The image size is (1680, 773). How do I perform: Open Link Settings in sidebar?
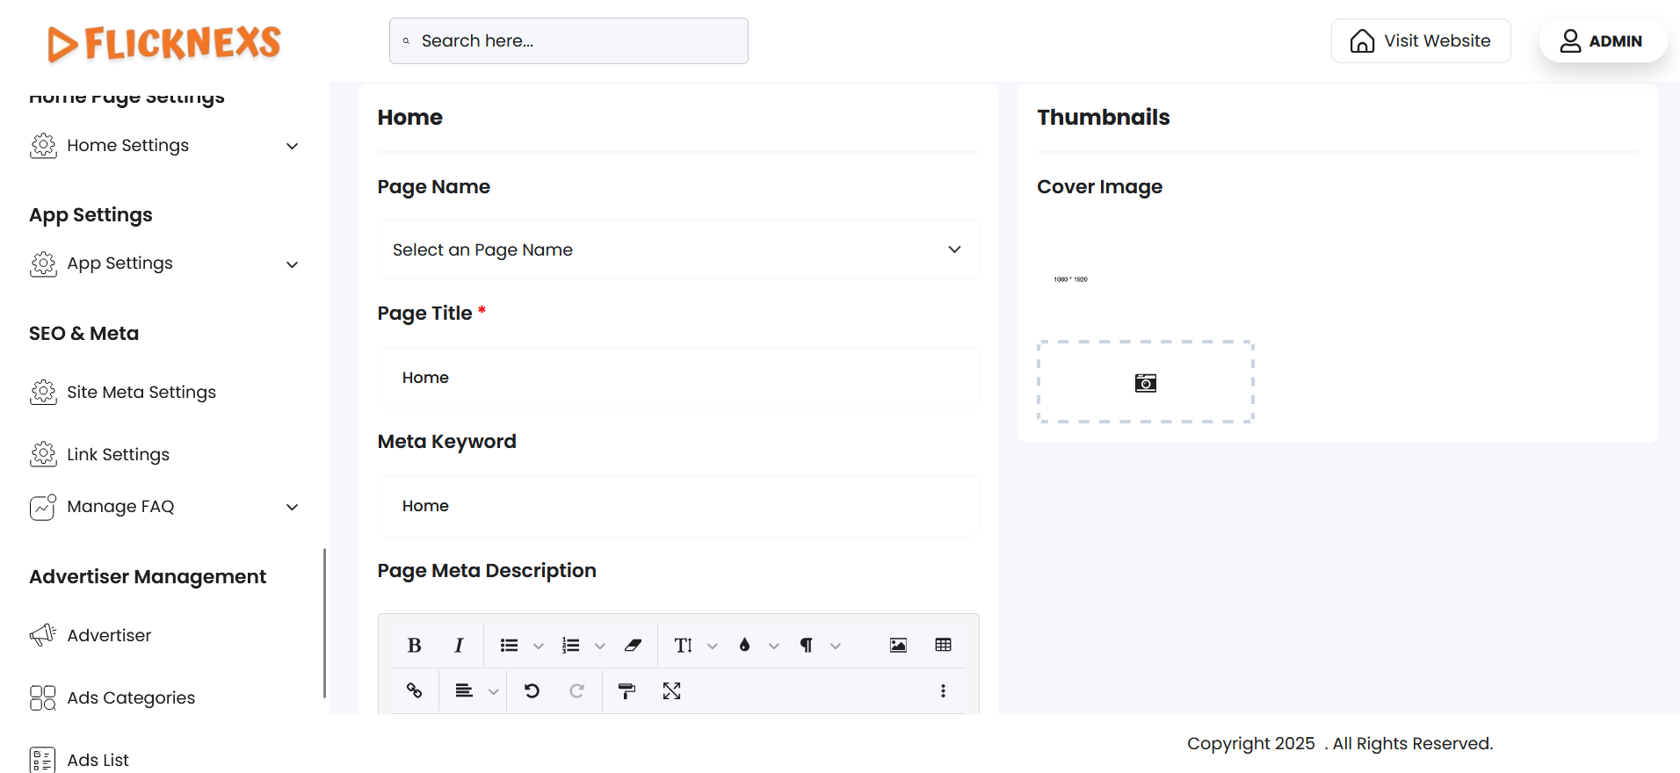(x=118, y=455)
